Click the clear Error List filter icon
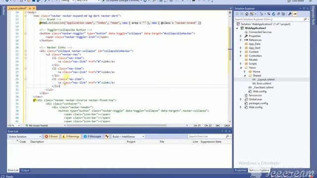This screenshot has width=317, height=178. [x=107, y=136]
